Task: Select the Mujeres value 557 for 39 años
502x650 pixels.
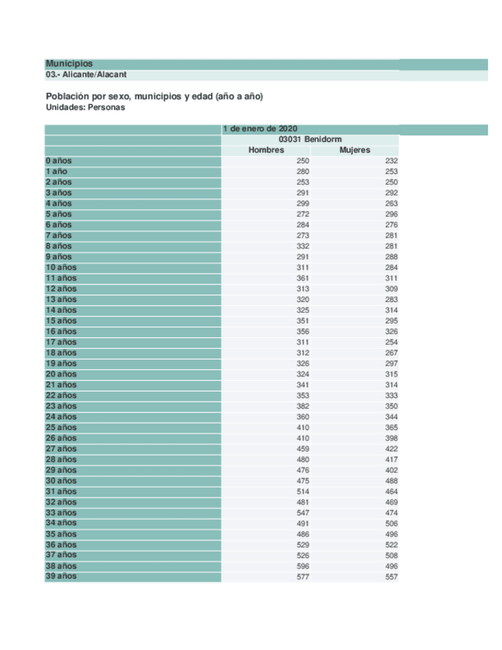Action: point(392,576)
